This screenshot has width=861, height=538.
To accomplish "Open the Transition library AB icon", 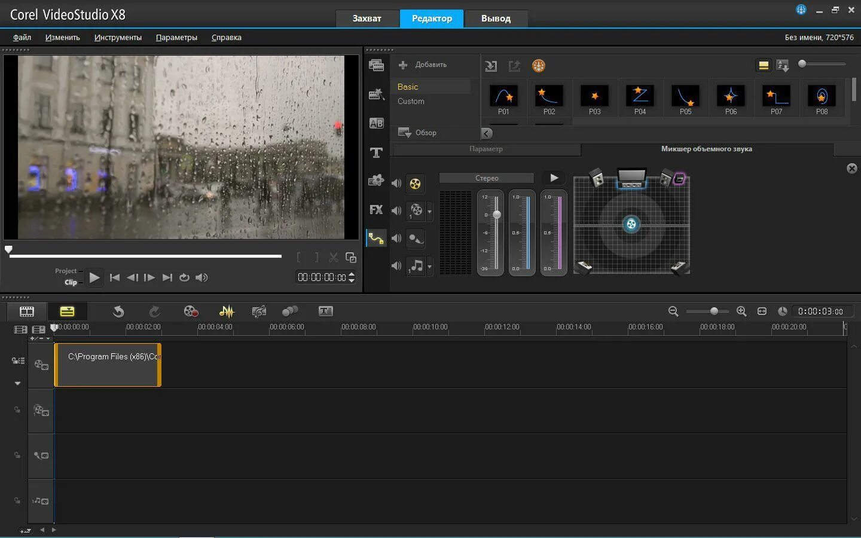I will 376,123.
